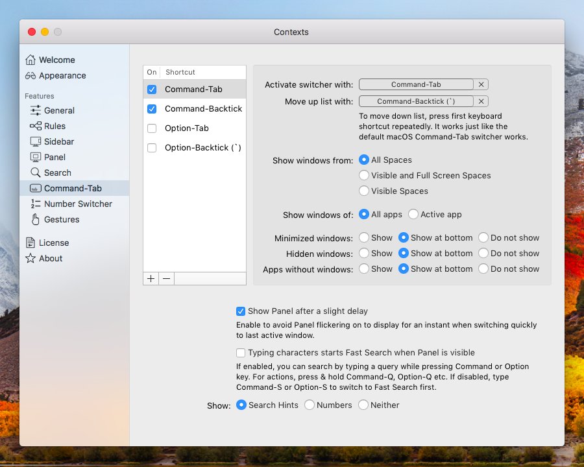584x467 pixels.
Task: Clear the Activate switcher shortcut
Action: tap(481, 84)
